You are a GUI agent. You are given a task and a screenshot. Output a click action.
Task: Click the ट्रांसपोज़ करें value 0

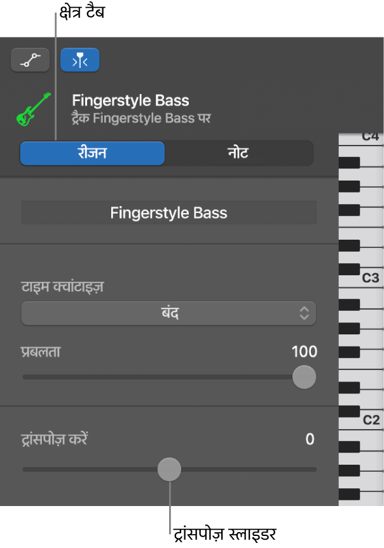(x=310, y=439)
